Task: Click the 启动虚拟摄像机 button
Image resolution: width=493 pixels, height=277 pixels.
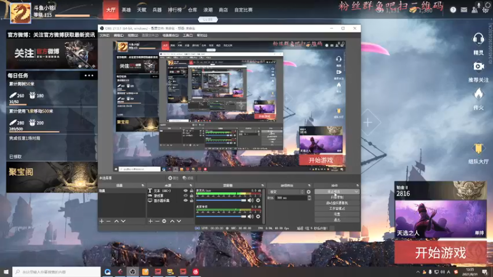Action: pos(336,203)
